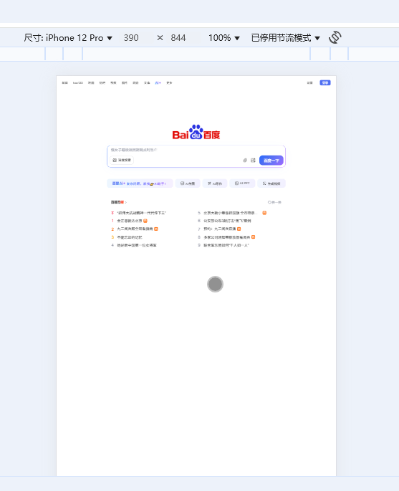Viewport: 399px width, 491px height.
Task: Click the Baidu paw logo
Action: coord(196,132)
